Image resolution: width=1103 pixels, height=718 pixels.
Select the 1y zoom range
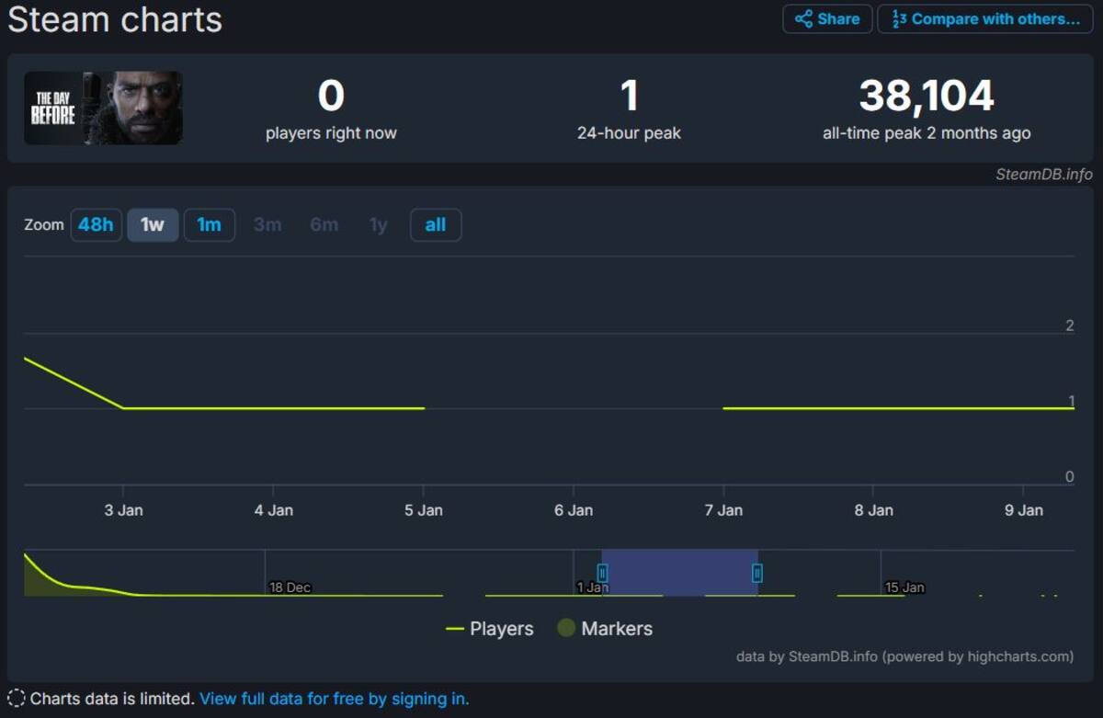(379, 225)
